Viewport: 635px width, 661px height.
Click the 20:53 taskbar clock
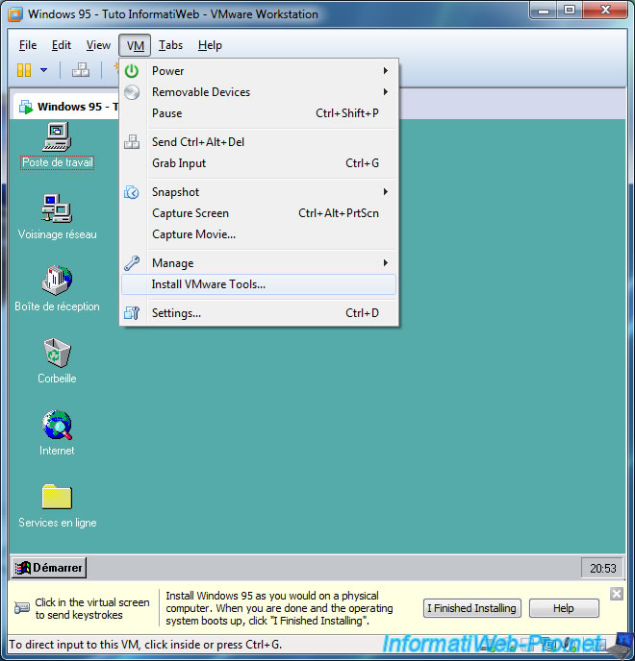pos(602,568)
